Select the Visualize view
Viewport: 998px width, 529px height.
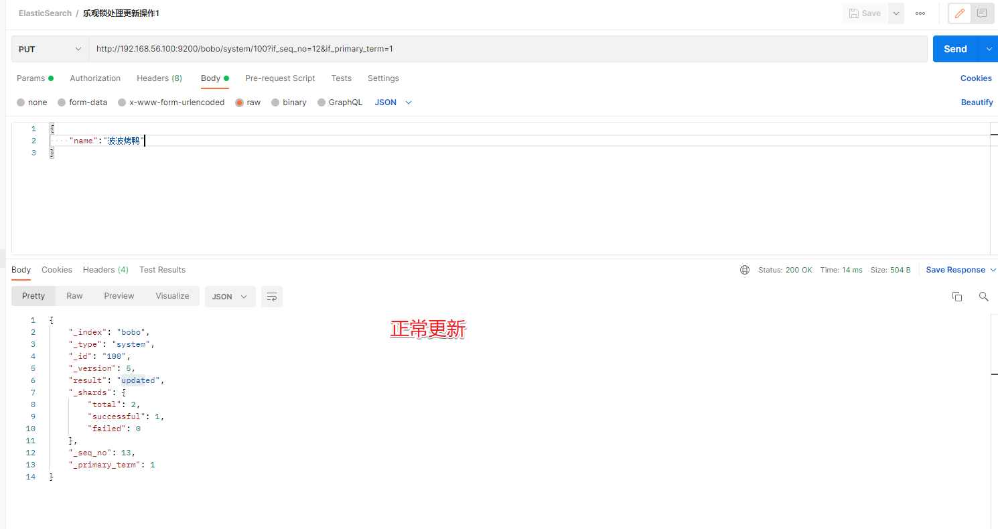coord(172,296)
